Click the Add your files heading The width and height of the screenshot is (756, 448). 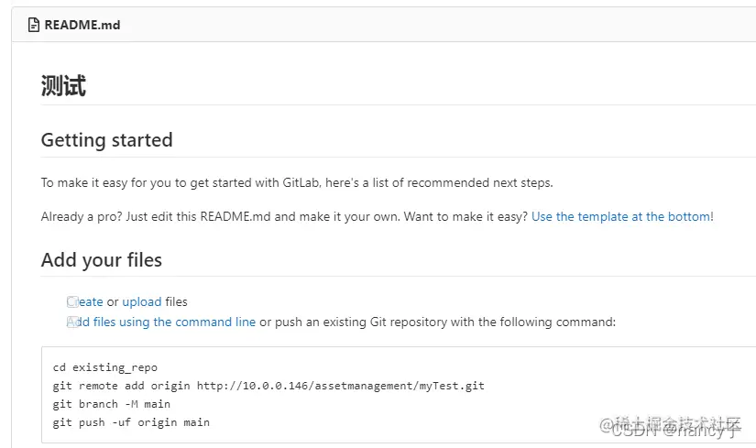(x=101, y=260)
